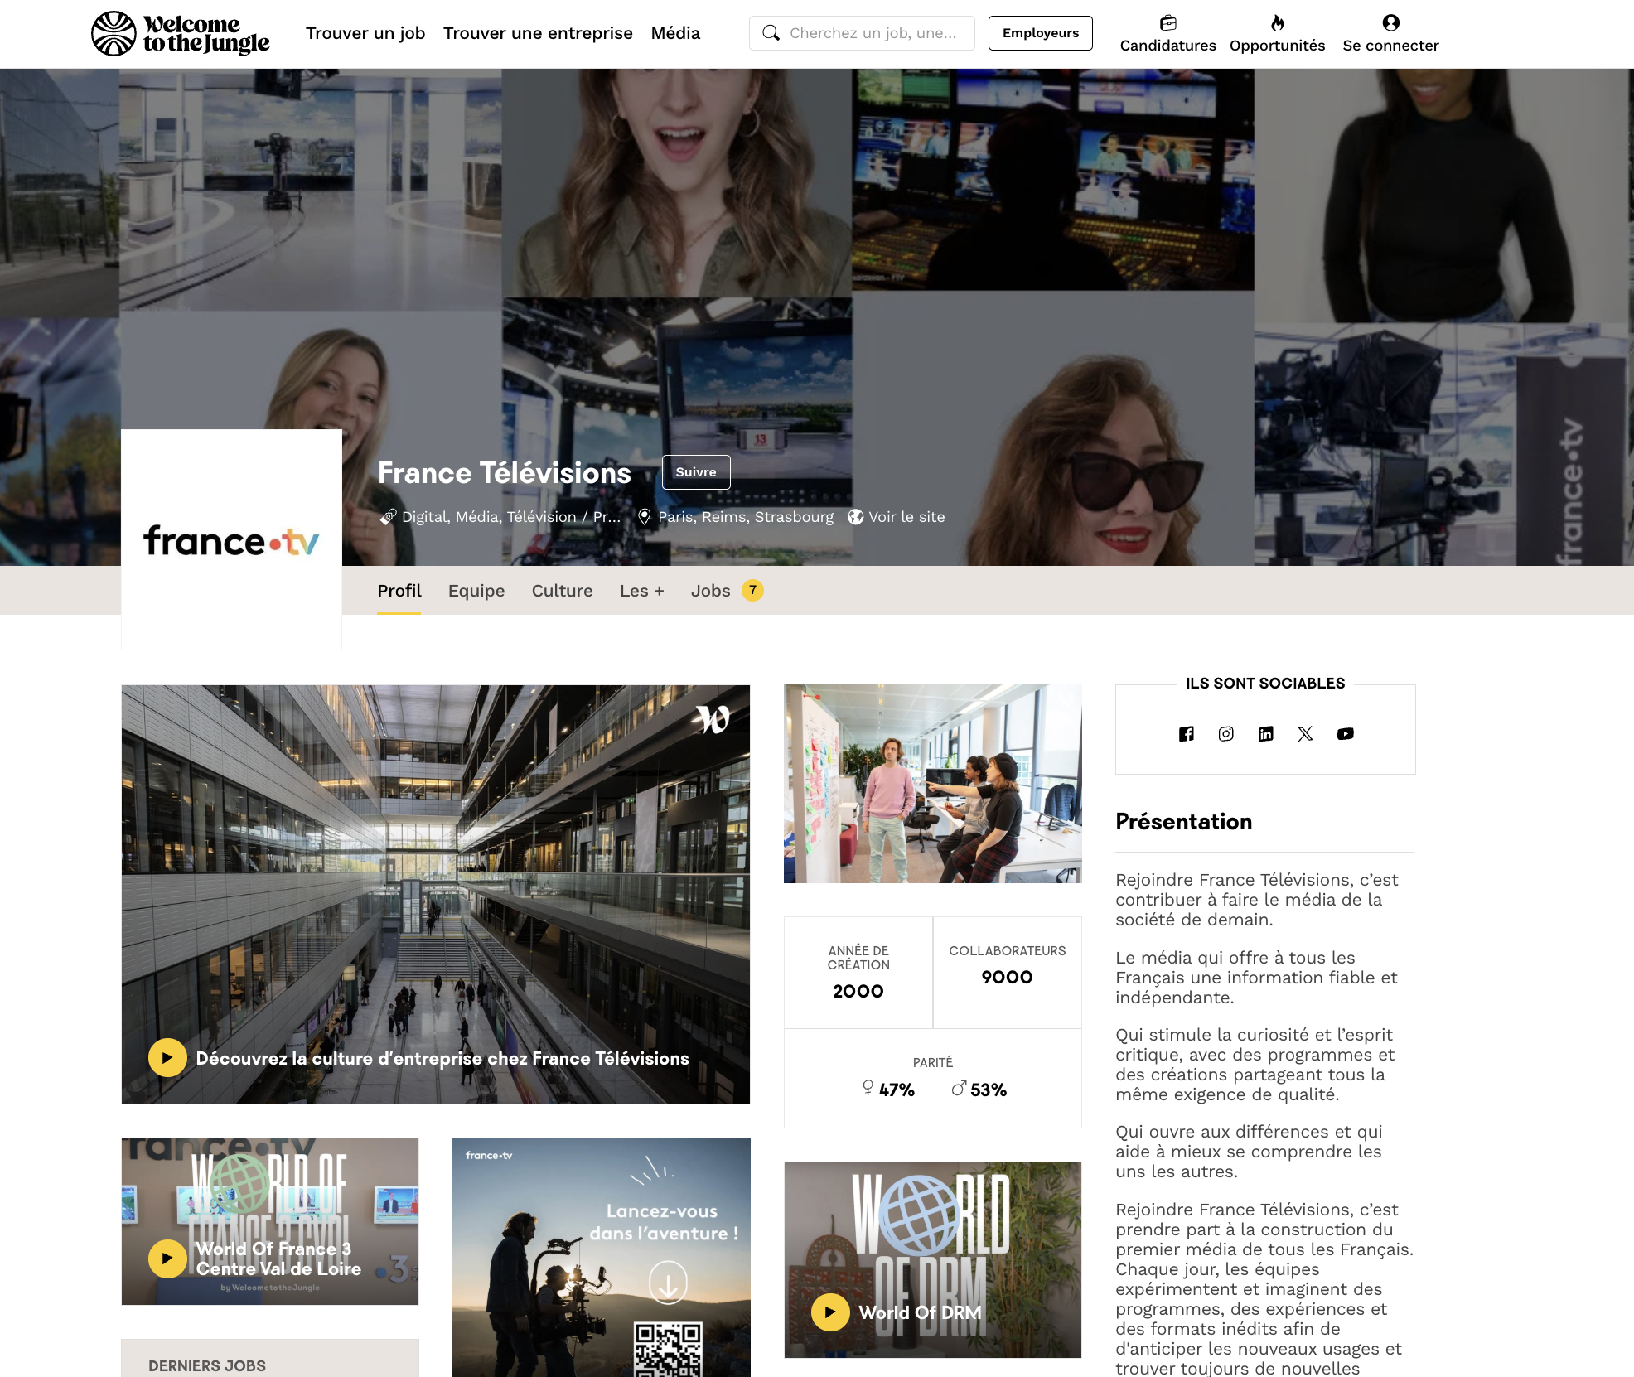Click the QR code on aventure image
This screenshot has height=1377, width=1634.
pyautogui.click(x=668, y=1350)
